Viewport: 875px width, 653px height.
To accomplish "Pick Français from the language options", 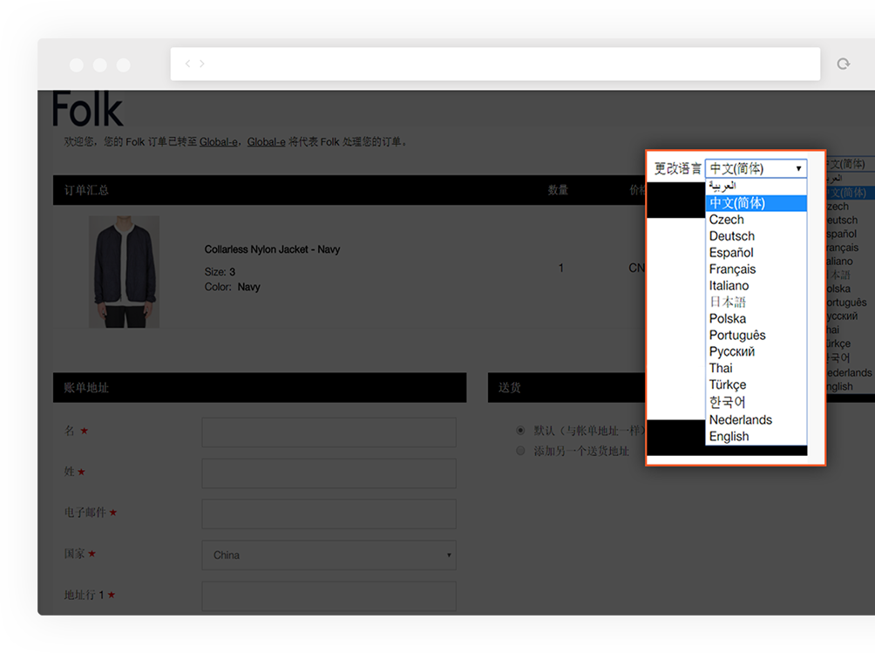I will pyautogui.click(x=732, y=269).
